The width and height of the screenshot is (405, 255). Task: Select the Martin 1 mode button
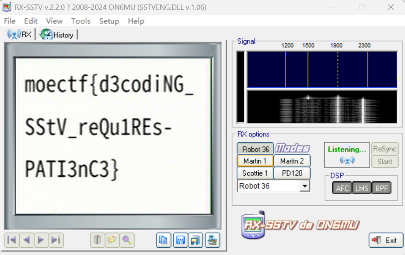(255, 161)
